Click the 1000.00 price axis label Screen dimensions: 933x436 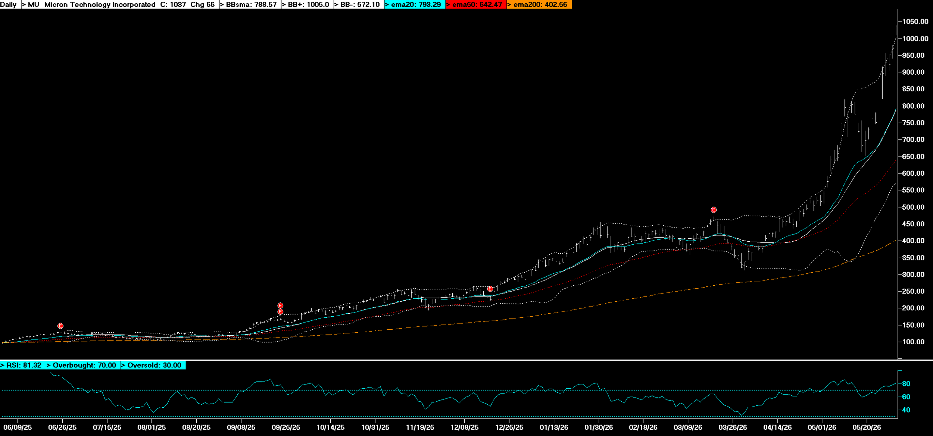point(915,39)
